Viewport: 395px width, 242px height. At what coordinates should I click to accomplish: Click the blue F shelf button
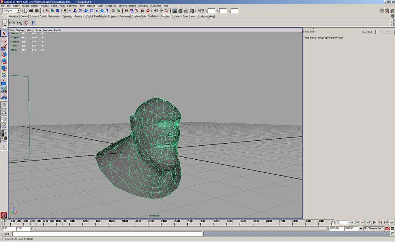click(x=33, y=23)
